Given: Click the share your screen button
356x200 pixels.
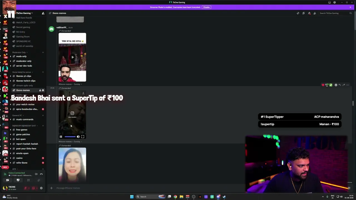Looking at the screenshot, I should [18, 180].
